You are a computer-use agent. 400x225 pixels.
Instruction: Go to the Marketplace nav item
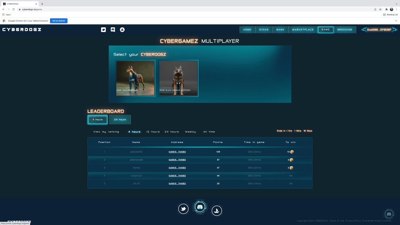(303, 30)
